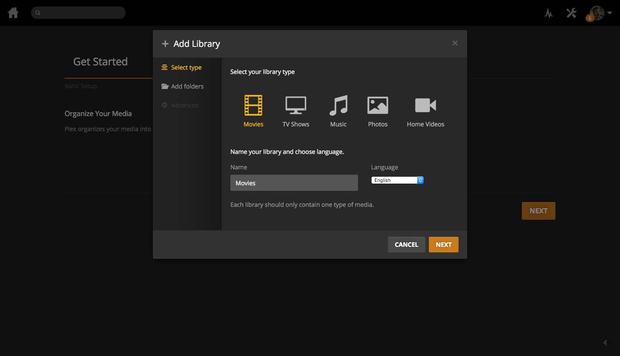Click the library Name text field
The width and height of the screenshot is (620, 356).
(294, 183)
